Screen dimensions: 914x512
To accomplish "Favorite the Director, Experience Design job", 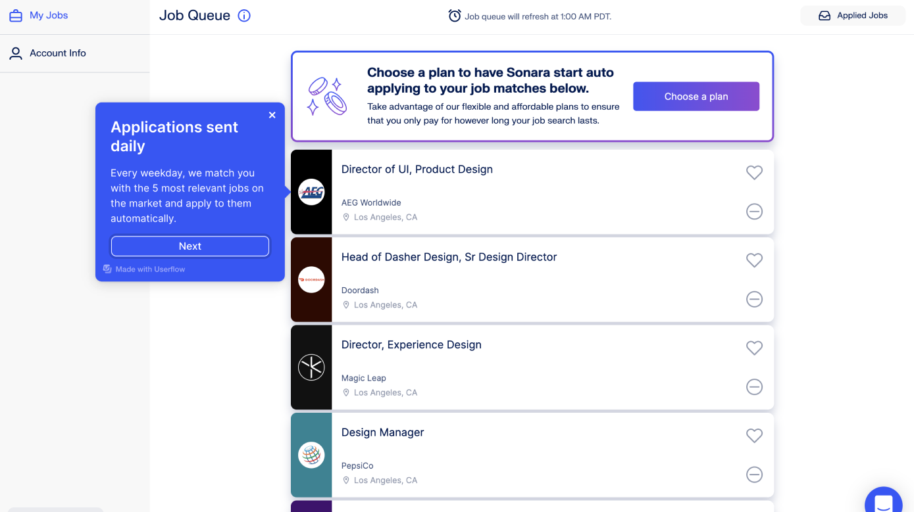I will tap(754, 348).
